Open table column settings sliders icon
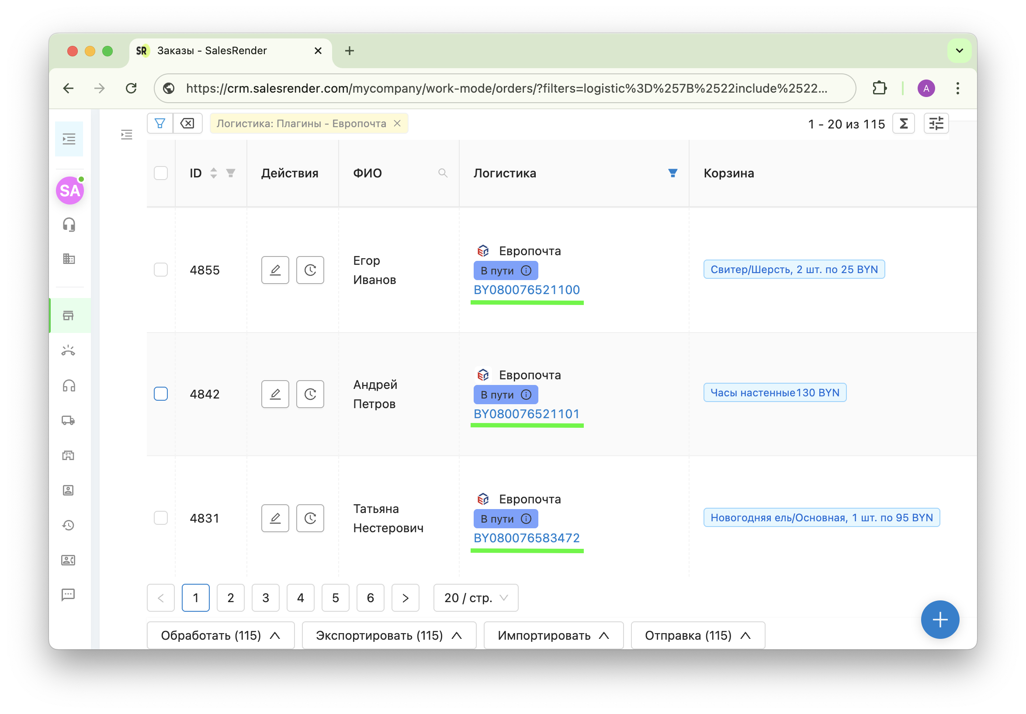 click(x=936, y=124)
